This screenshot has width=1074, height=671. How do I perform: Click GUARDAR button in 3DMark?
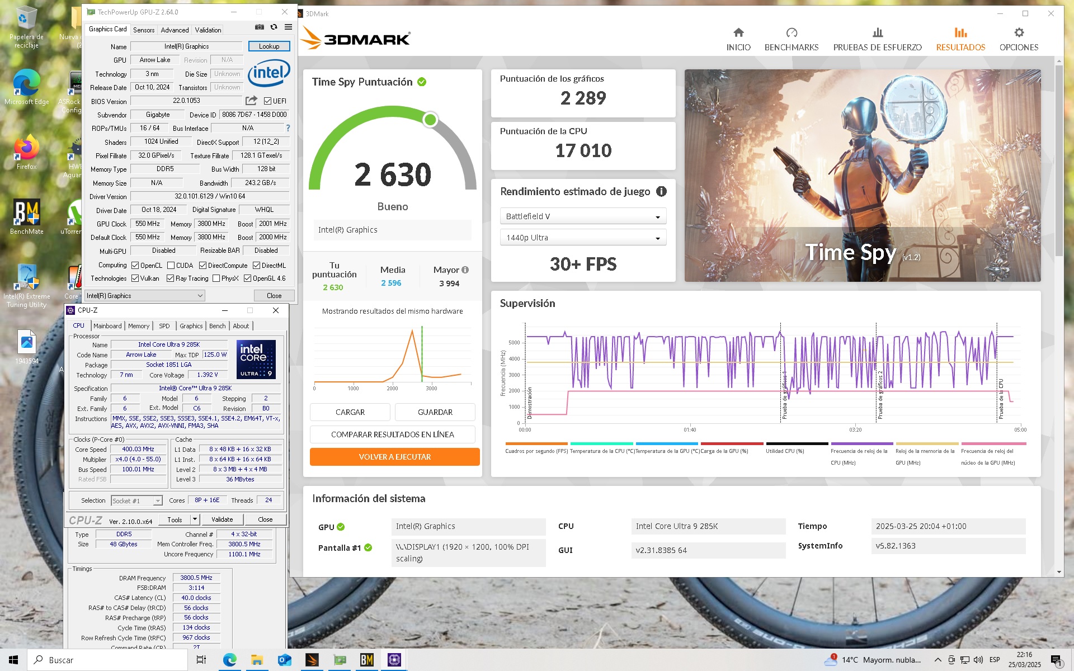coord(435,412)
